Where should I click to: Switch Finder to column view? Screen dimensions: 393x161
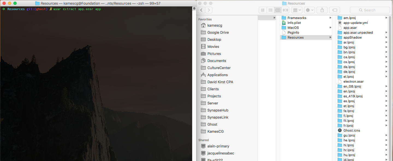278,10
